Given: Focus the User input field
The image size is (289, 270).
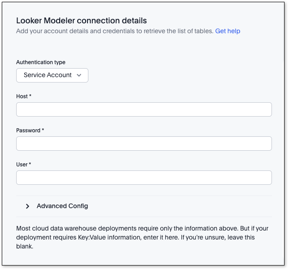Looking at the screenshot, I should pyautogui.click(x=144, y=178).
